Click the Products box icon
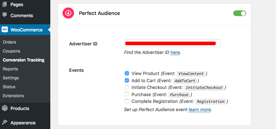The height and width of the screenshot is (129, 276). [x=5, y=108]
